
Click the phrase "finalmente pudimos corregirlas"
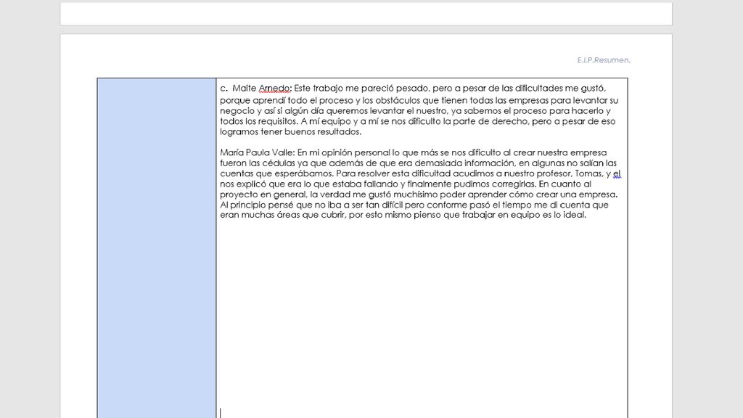472,184
